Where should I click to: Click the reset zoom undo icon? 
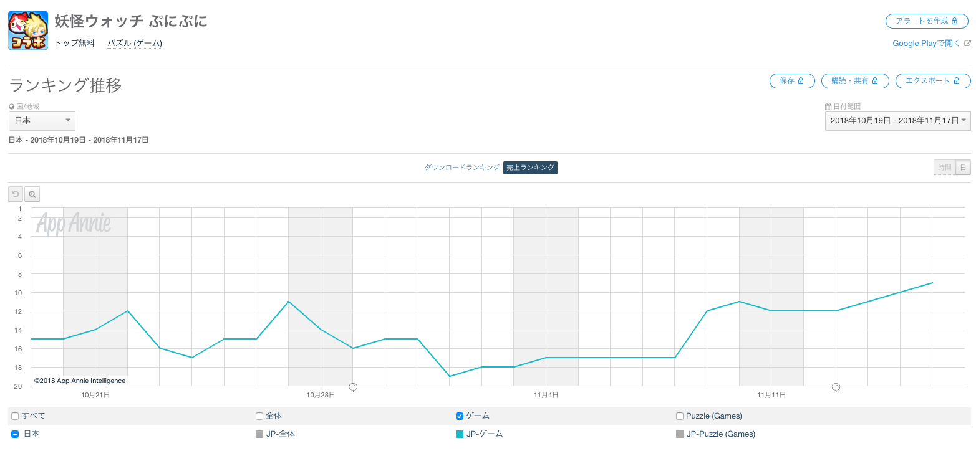click(x=16, y=194)
